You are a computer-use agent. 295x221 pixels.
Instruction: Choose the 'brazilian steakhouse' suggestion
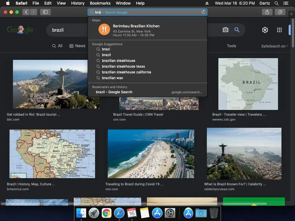(147, 60)
